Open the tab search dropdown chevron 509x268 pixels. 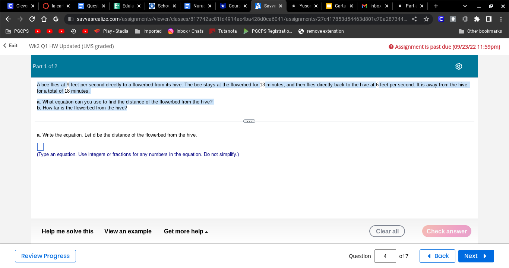465,6
